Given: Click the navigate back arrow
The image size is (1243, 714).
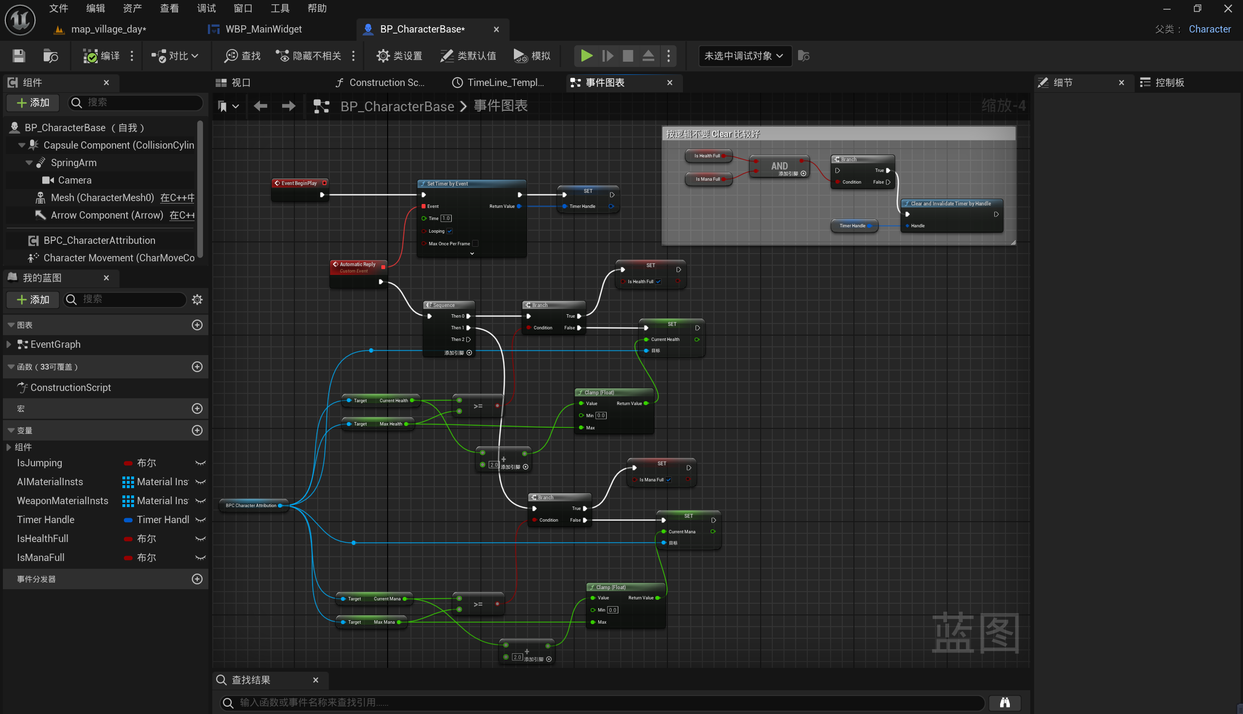Looking at the screenshot, I should point(260,106).
